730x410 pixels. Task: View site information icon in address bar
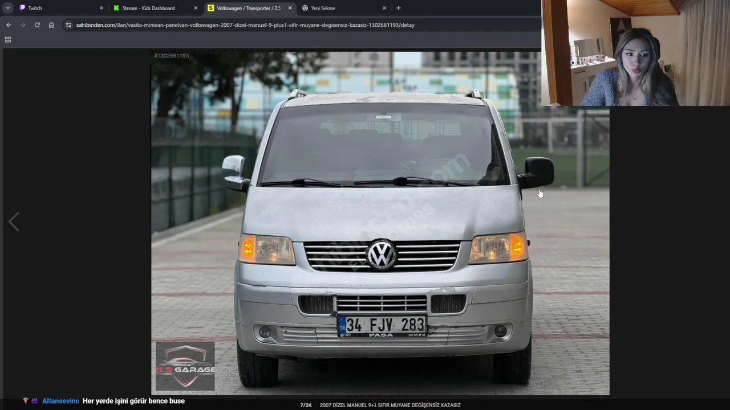68,25
